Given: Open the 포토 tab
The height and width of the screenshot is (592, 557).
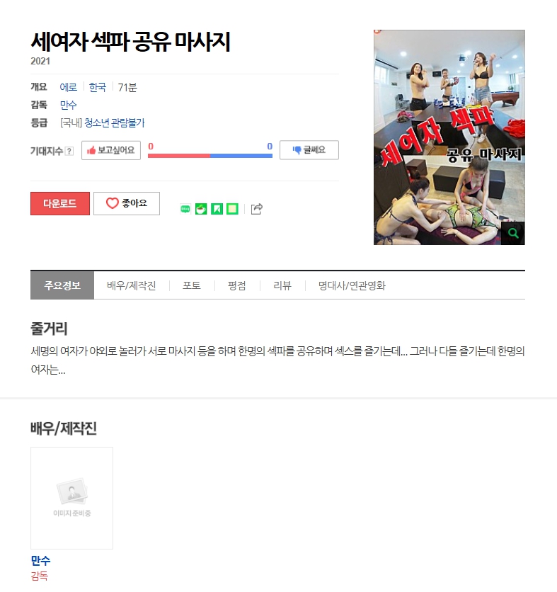Looking at the screenshot, I should click(192, 285).
